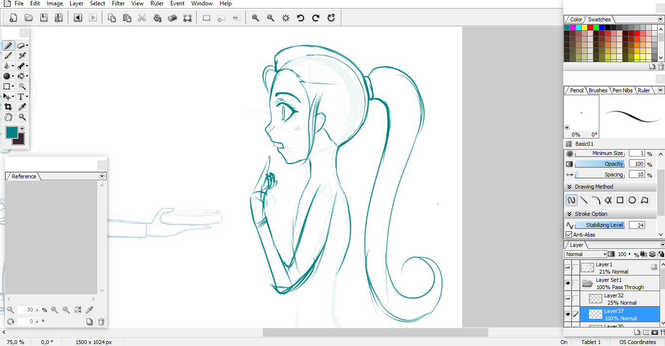Collapse the Drawing Method section
665x346 pixels.
(569, 187)
